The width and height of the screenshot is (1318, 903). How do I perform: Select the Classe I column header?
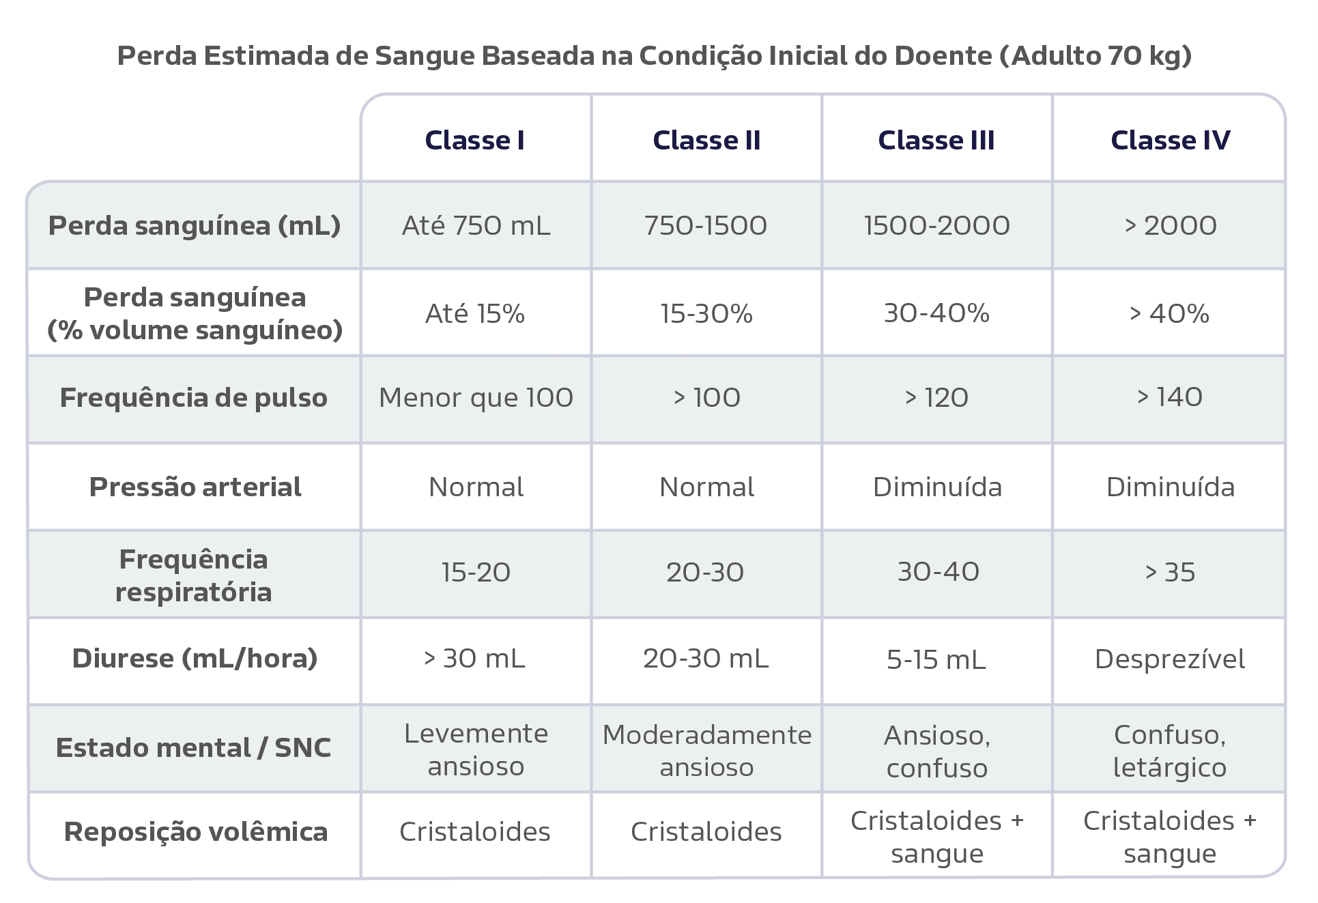tap(474, 140)
